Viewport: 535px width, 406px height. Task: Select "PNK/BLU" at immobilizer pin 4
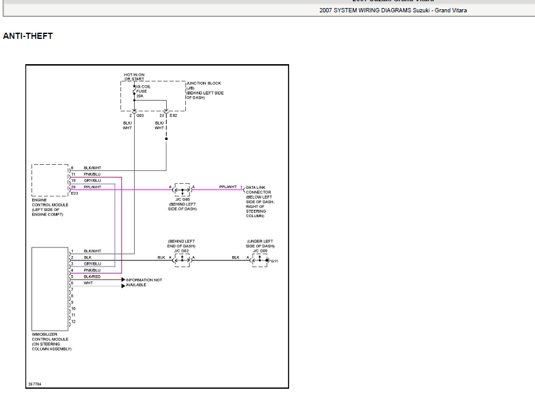tap(92, 270)
